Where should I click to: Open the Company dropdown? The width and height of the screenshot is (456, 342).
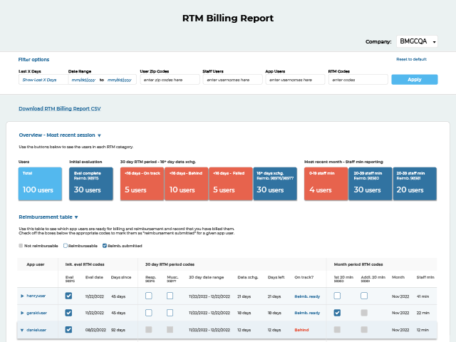[417, 41]
